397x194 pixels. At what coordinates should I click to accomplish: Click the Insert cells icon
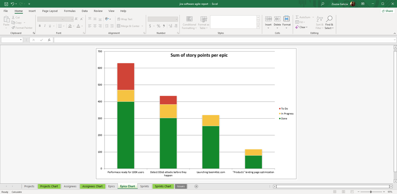(268, 19)
